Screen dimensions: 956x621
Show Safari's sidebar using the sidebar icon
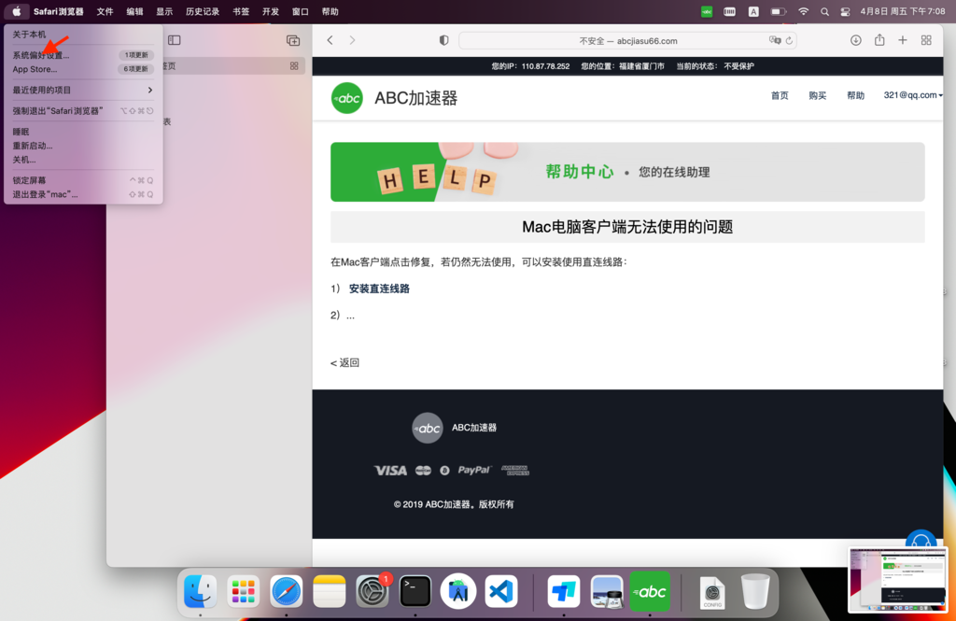point(175,40)
